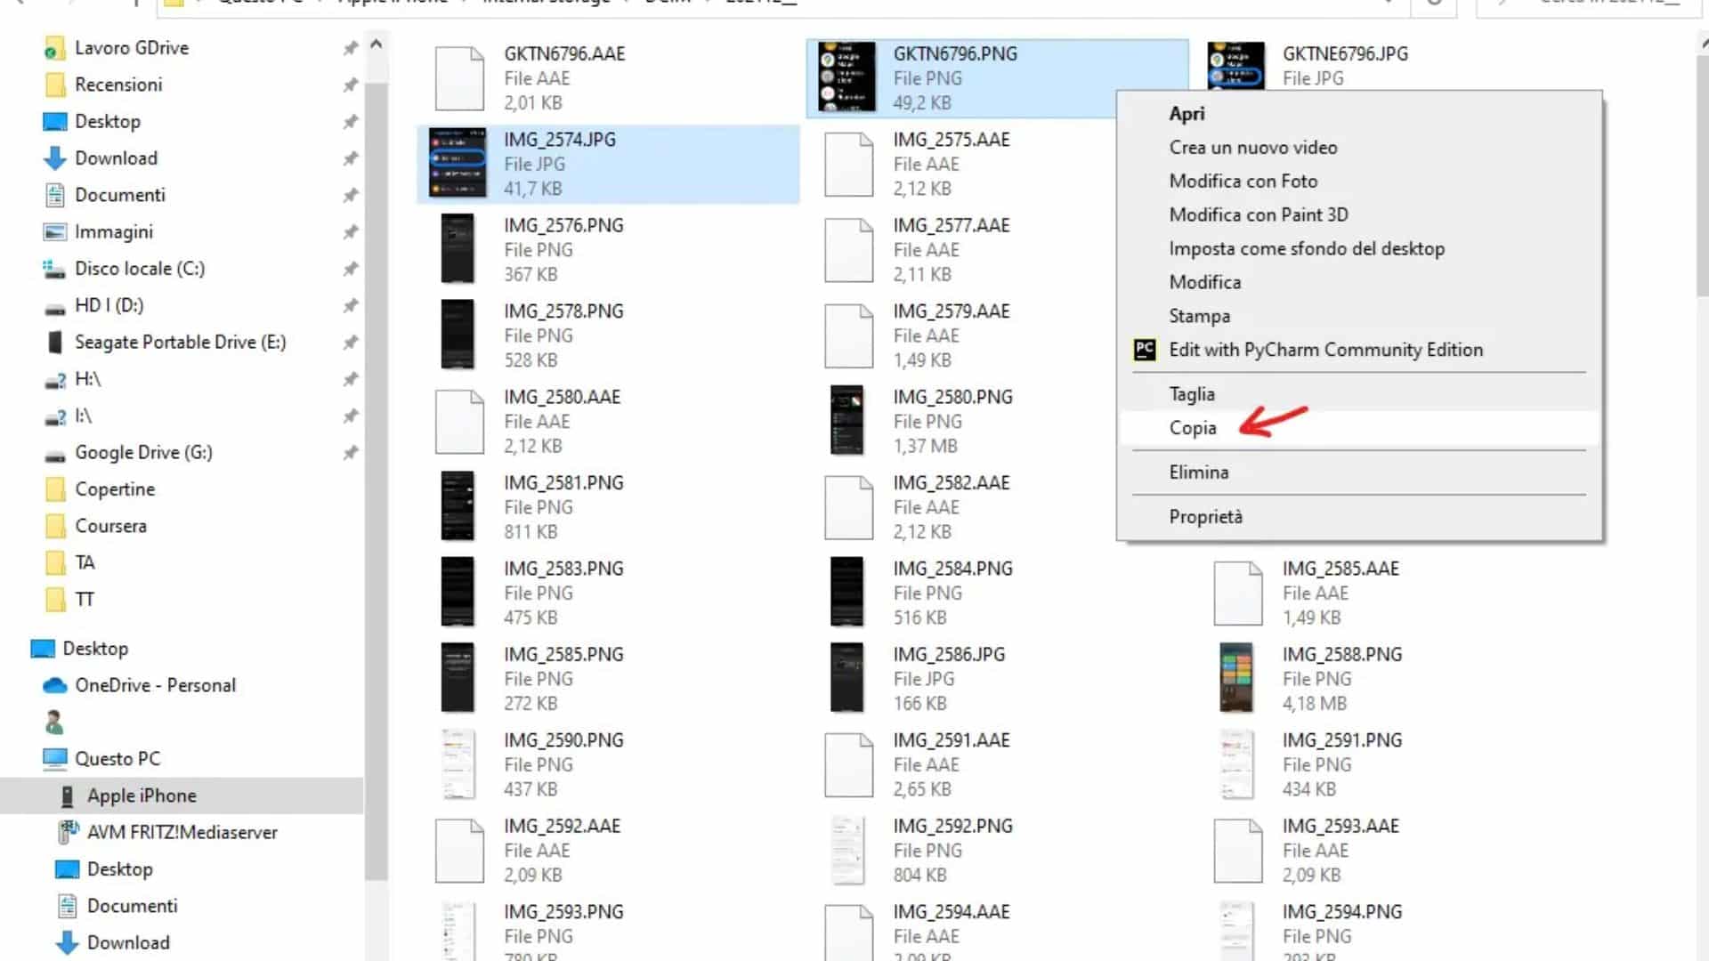Select IMG_2588.PNG large file icon
Screen dimensions: 1709x961
tap(1236, 677)
